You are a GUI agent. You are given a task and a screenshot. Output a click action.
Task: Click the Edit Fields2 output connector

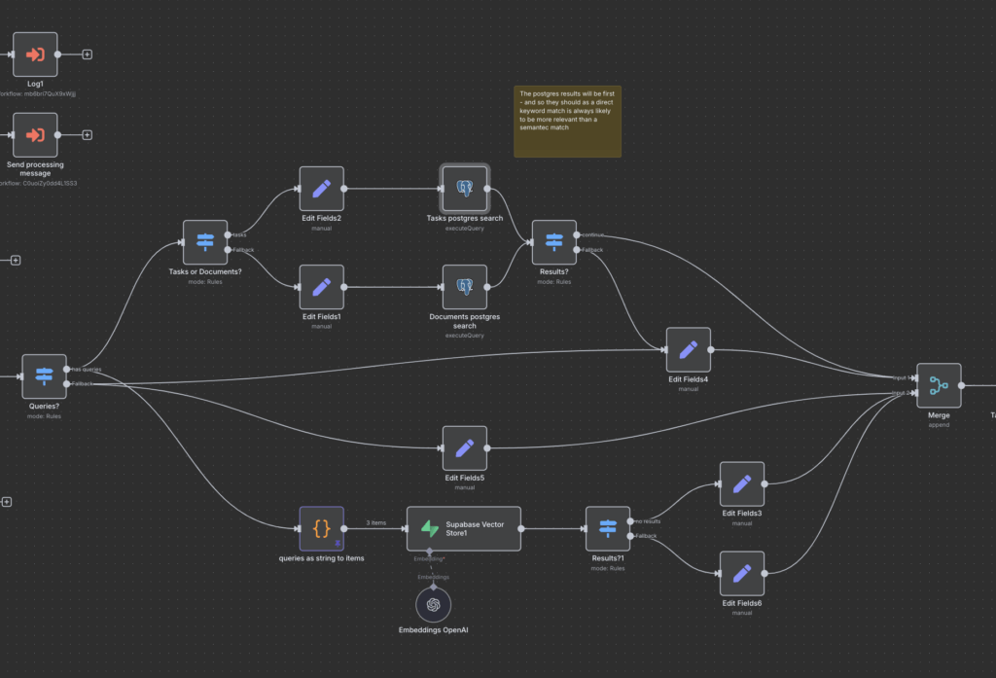344,189
